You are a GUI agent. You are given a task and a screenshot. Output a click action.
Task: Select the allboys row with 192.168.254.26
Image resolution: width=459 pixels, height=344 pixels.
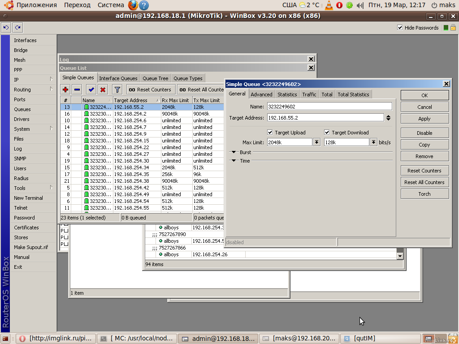pos(271,254)
